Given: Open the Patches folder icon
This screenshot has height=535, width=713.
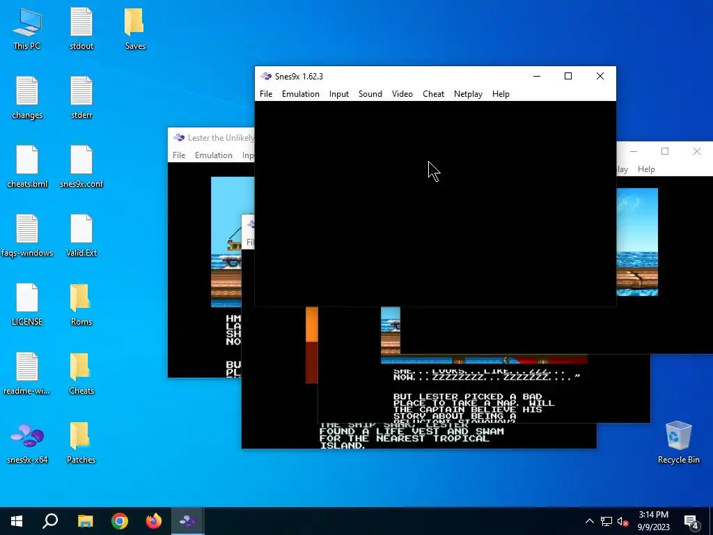Looking at the screenshot, I should [x=81, y=442].
